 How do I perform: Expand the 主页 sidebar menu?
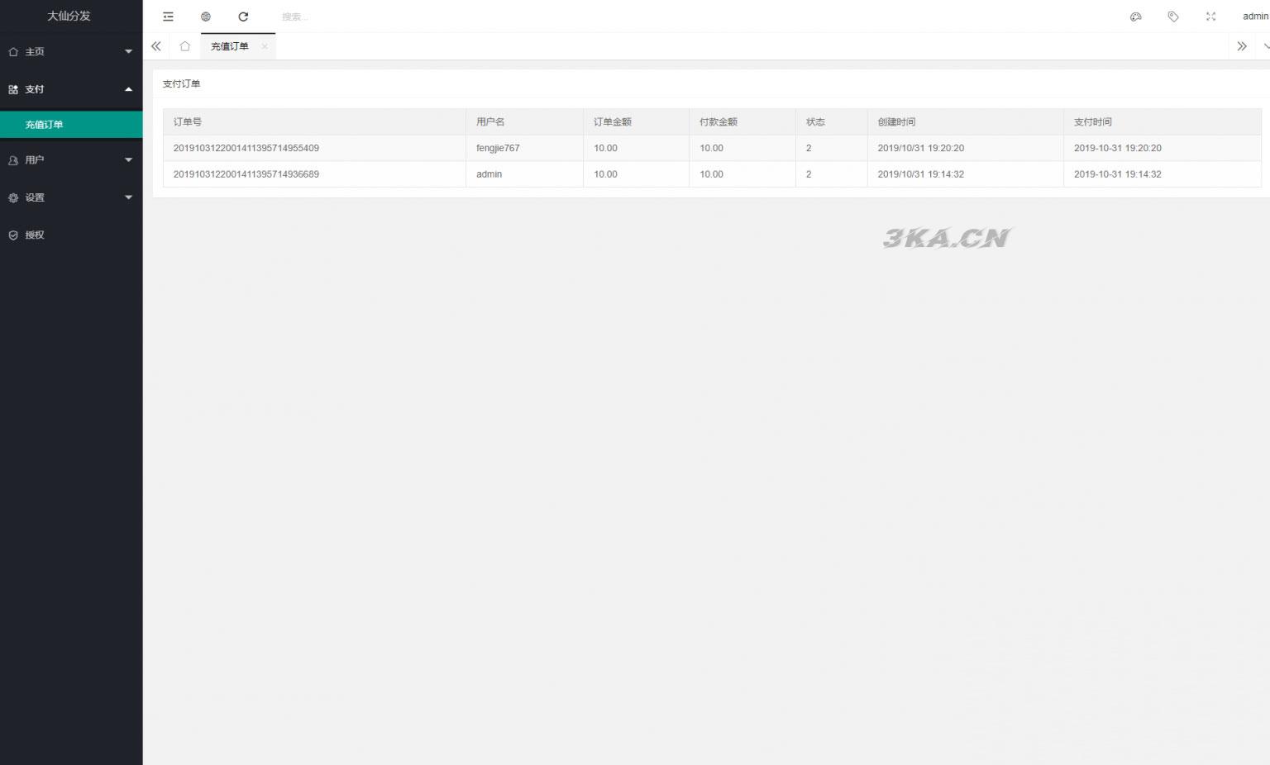click(71, 51)
